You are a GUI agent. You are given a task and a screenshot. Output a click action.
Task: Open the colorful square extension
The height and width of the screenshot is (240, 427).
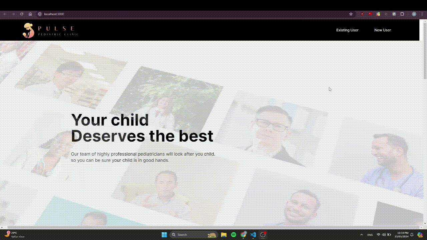(x=378, y=14)
